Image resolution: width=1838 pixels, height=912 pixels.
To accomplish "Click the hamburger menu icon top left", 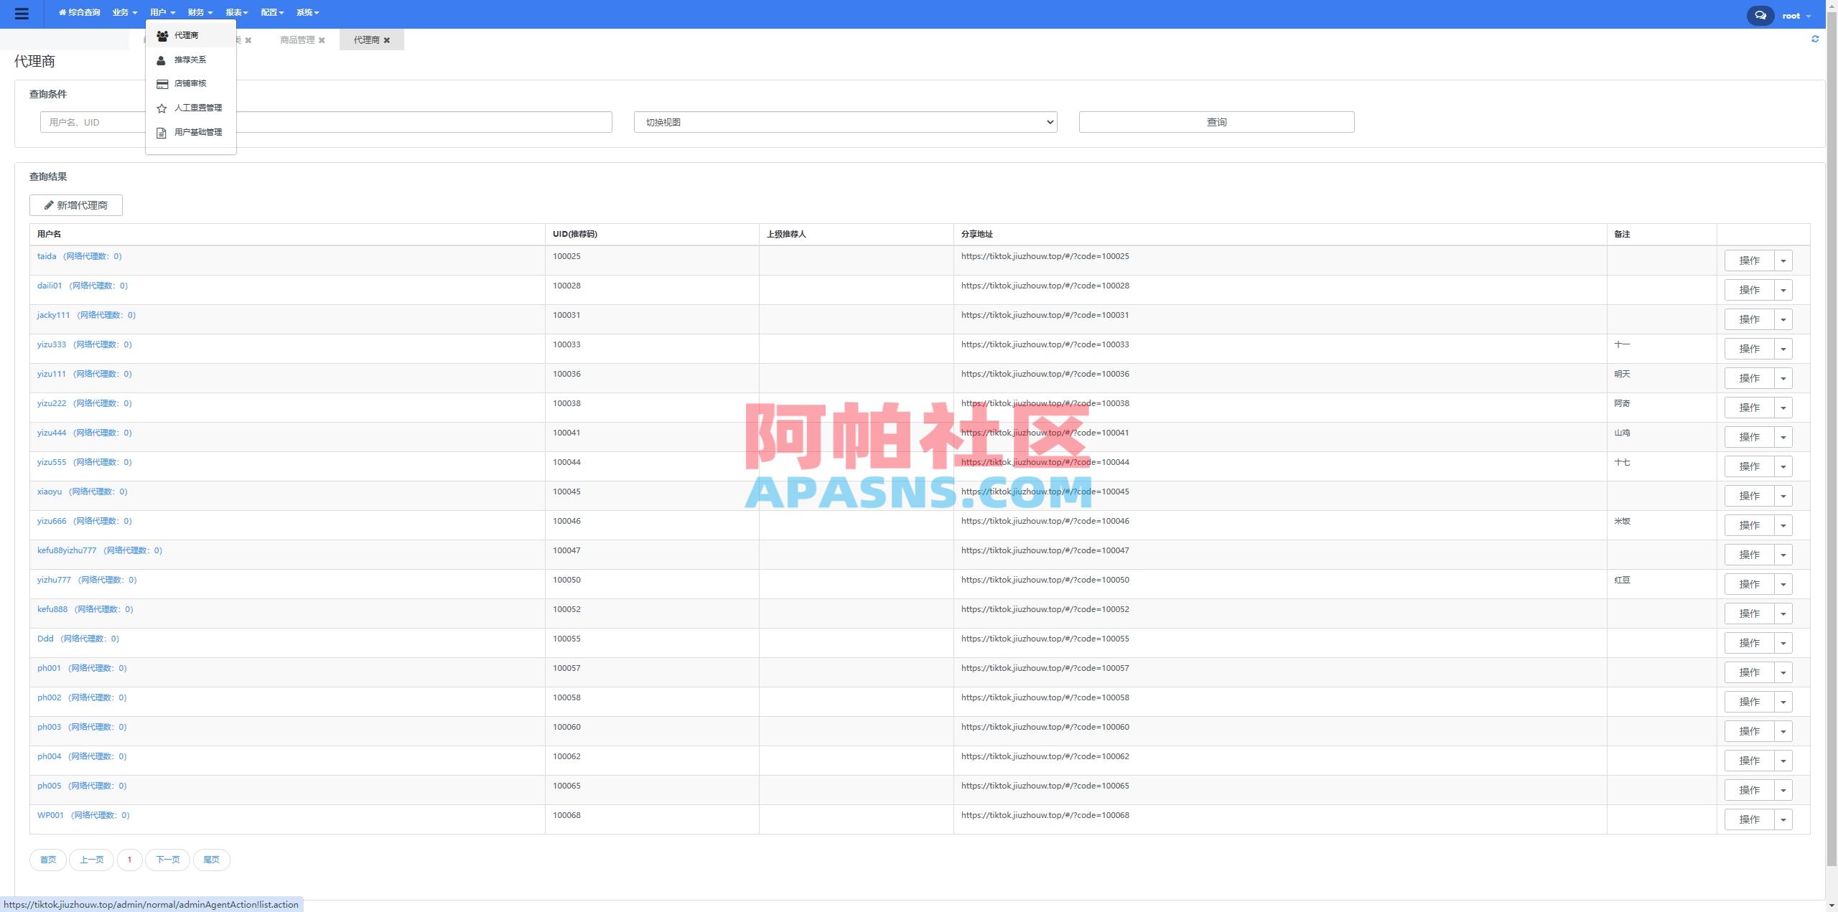I will pyautogui.click(x=22, y=14).
